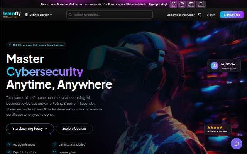Click the countdown Seconds box

(201, 4)
